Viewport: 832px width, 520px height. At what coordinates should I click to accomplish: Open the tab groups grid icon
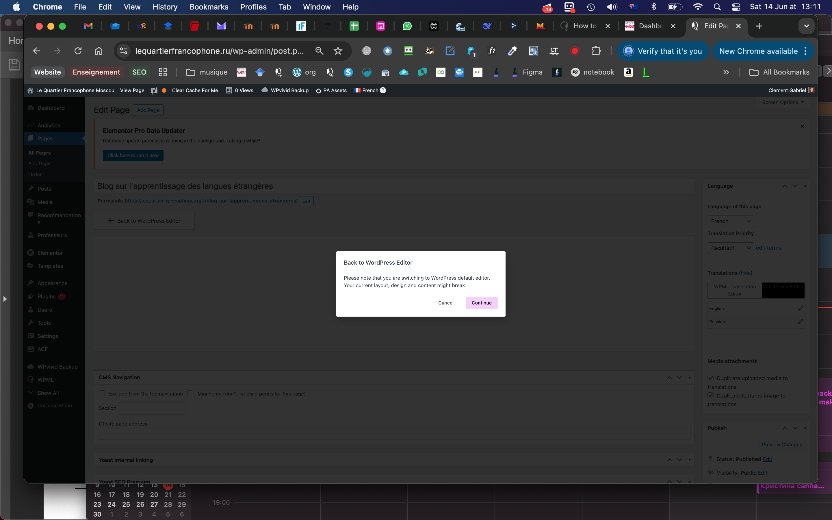click(163, 72)
